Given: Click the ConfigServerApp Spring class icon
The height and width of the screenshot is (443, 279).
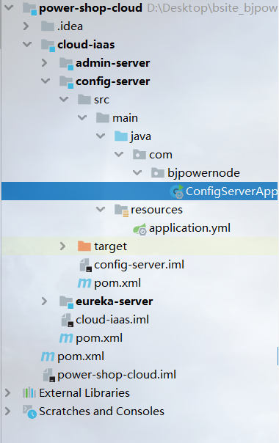Looking at the screenshot, I should (x=177, y=191).
